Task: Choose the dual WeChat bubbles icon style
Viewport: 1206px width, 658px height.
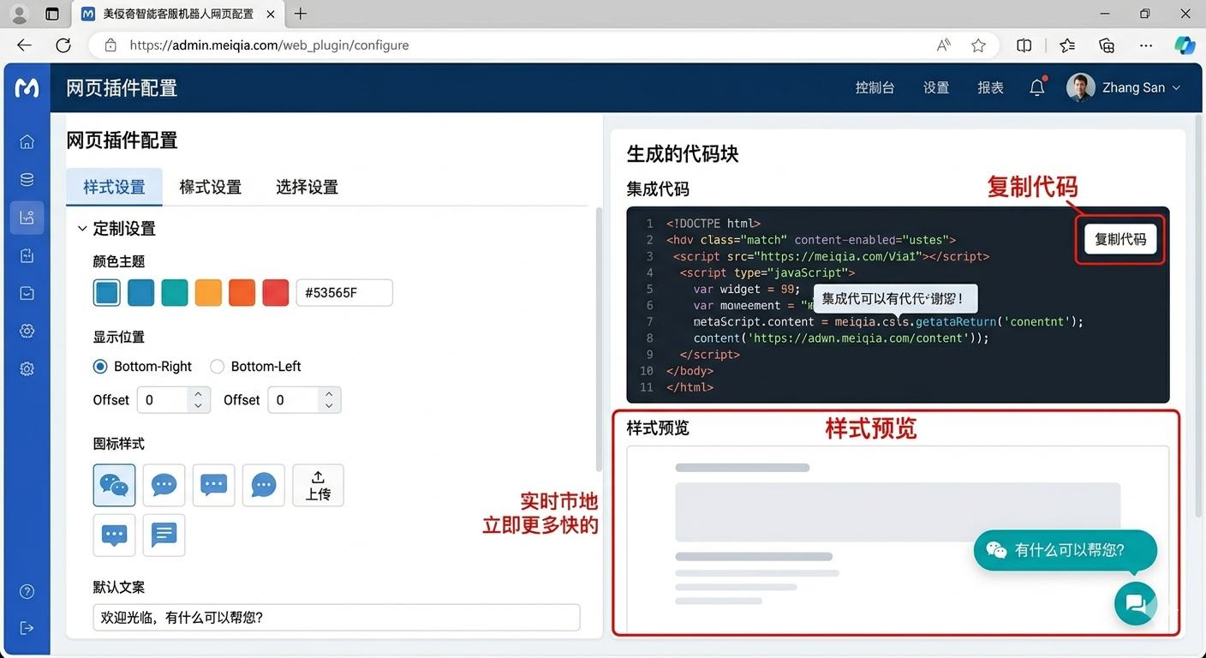Action: coord(114,485)
